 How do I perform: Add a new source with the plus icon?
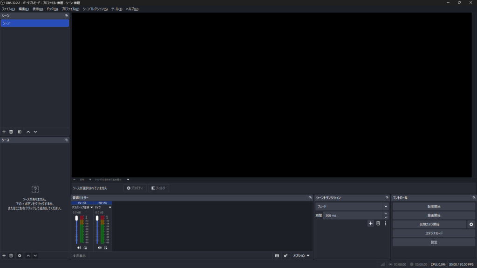click(x=4, y=256)
